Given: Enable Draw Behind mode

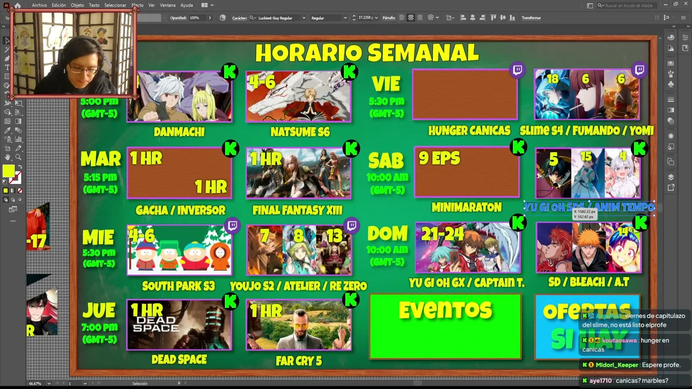Looking at the screenshot, I should pyautogui.click(x=13, y=200).
